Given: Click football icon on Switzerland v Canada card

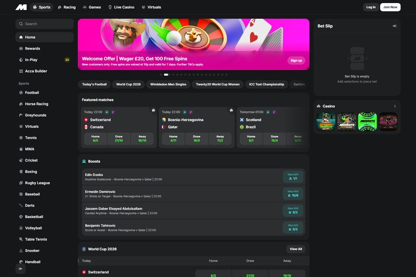Looking at the screenshot, I should 153,110.
